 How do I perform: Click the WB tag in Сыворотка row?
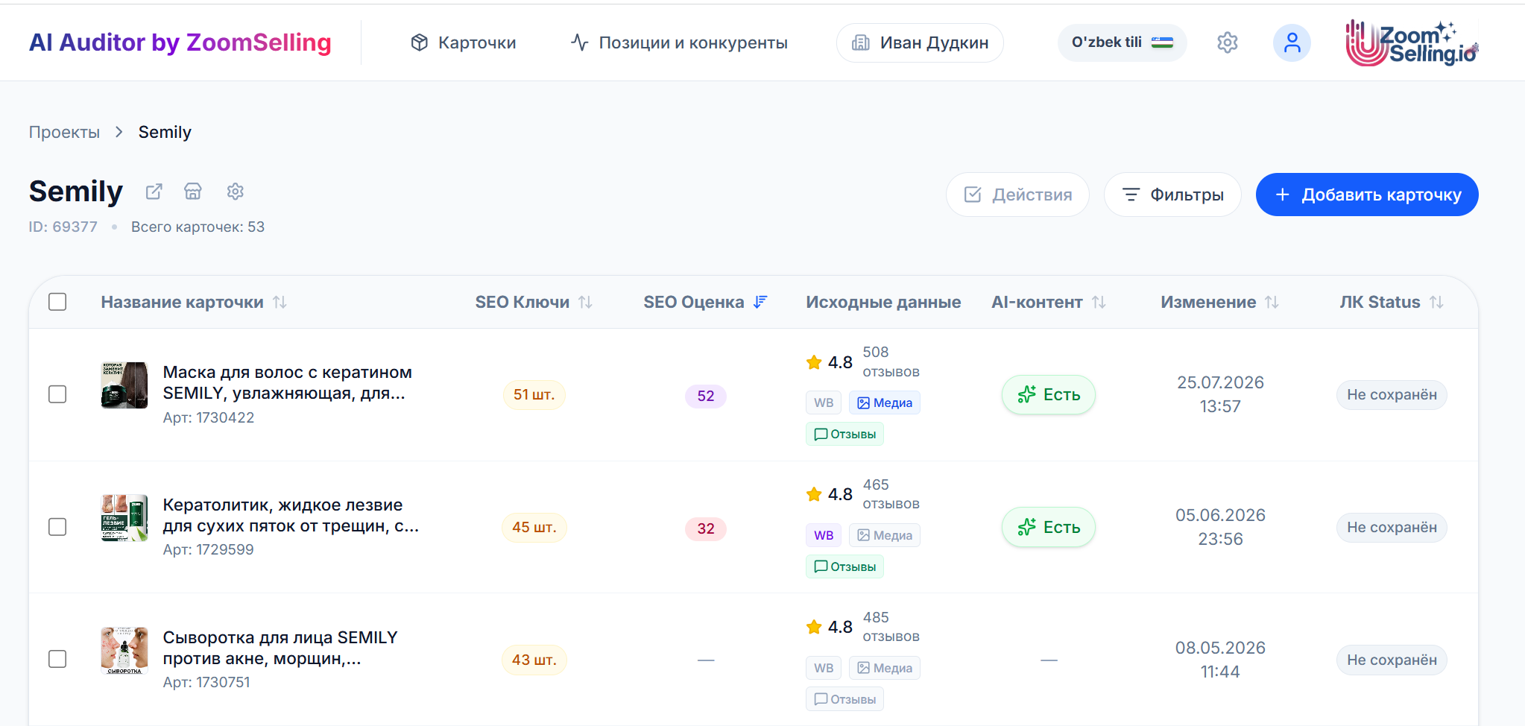[824, 668]
